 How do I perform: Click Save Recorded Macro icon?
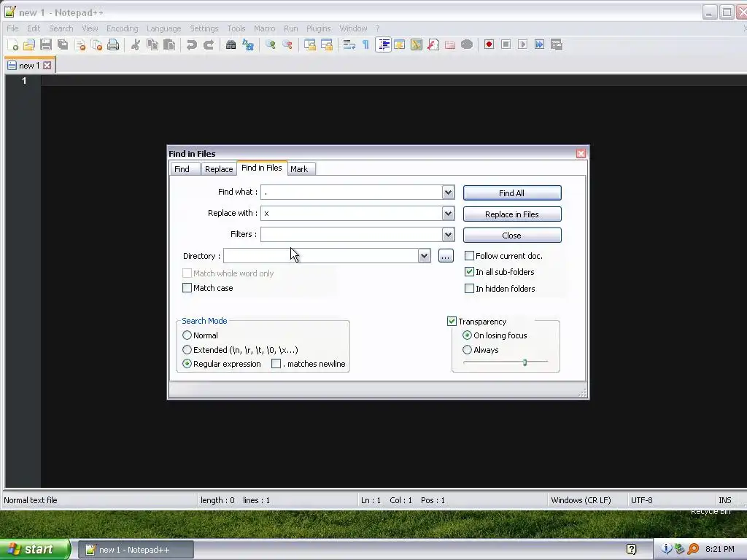[x=557, y=44]
